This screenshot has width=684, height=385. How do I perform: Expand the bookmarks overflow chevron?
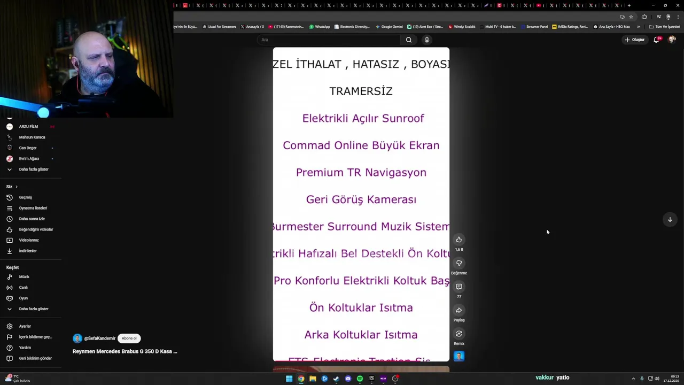click(638, 27)
